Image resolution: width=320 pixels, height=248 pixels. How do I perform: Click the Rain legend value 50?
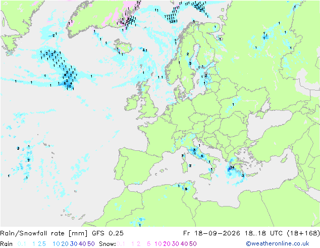click(x=91, y=244)
